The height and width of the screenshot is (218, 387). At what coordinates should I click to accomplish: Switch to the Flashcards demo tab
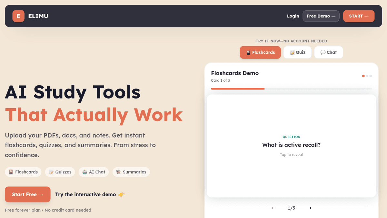[x=260, y=52]
